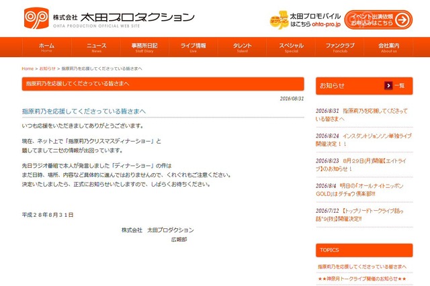The image size is (430, 286).
Task: Click the お知らせ sidebar header text
Action: [x=332, y=86]
